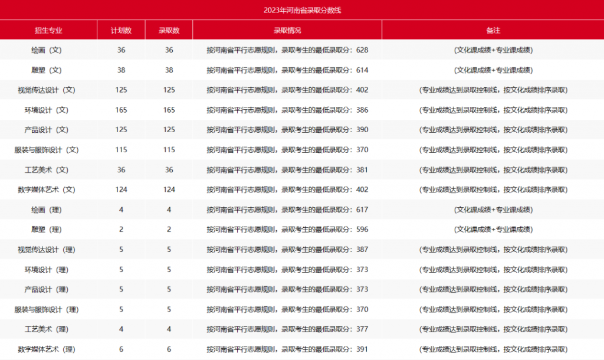Click the major name "产品设计（理）"

[47, 289]
